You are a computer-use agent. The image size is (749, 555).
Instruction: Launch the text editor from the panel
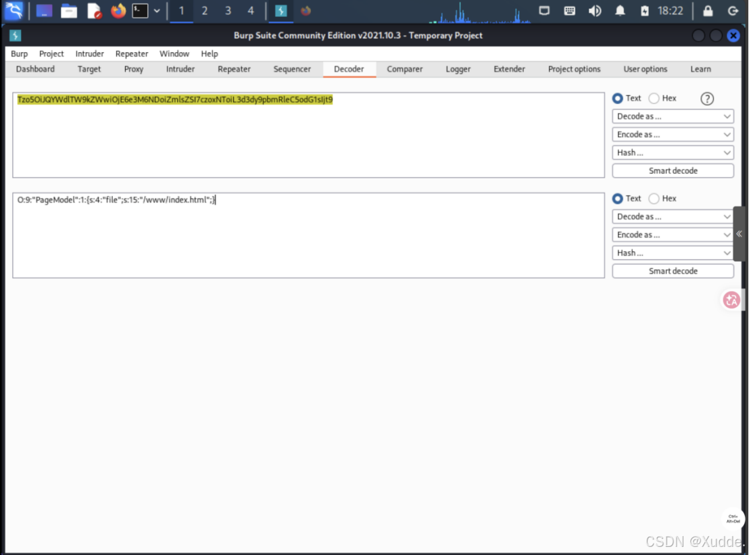pos(94,11)
